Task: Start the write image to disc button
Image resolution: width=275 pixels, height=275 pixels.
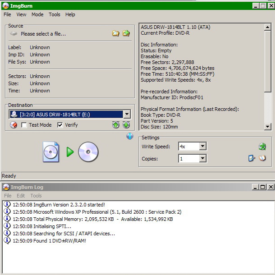Action: 70,152
